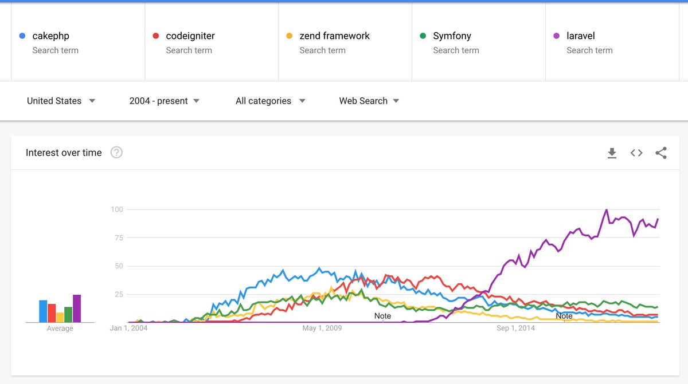The height and width of the screenshot is (384, 688).
Task: Click the green dot next to Symfony
Action: pos(423,36)
